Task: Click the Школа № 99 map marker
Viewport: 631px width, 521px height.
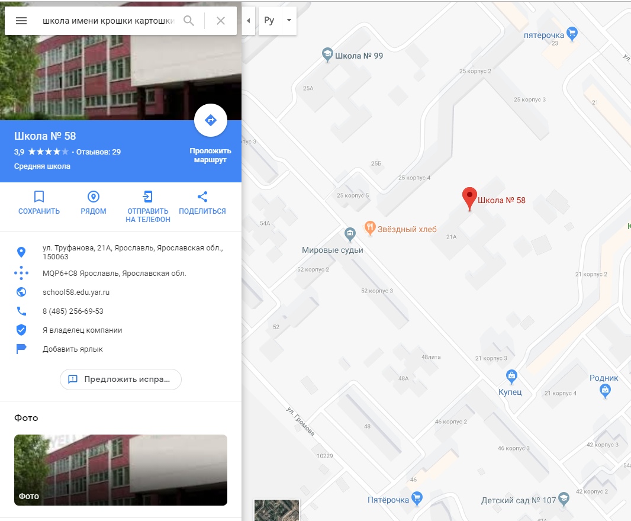Action: click(x=327, y=54)
